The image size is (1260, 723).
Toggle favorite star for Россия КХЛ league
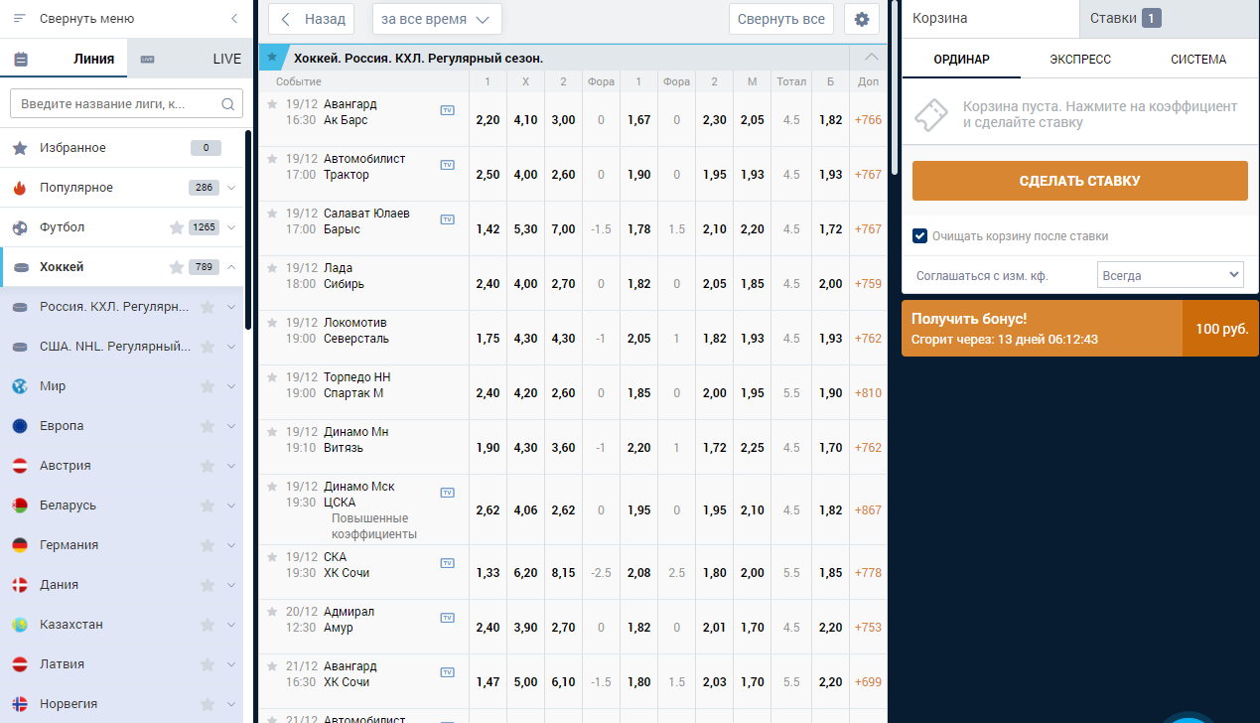coord(208,307)
